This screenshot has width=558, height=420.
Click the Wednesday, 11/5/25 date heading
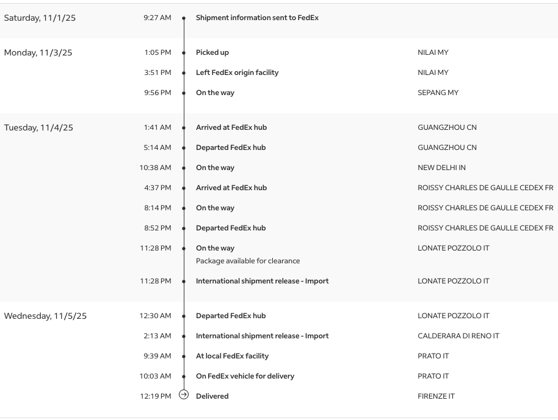[x=45, y=316]
